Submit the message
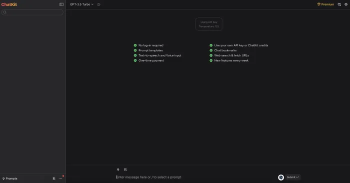This screenshot has width=350, height=183. 292,177
